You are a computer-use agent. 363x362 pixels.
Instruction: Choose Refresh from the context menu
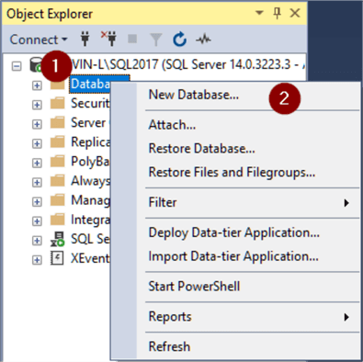click(169, 346)
